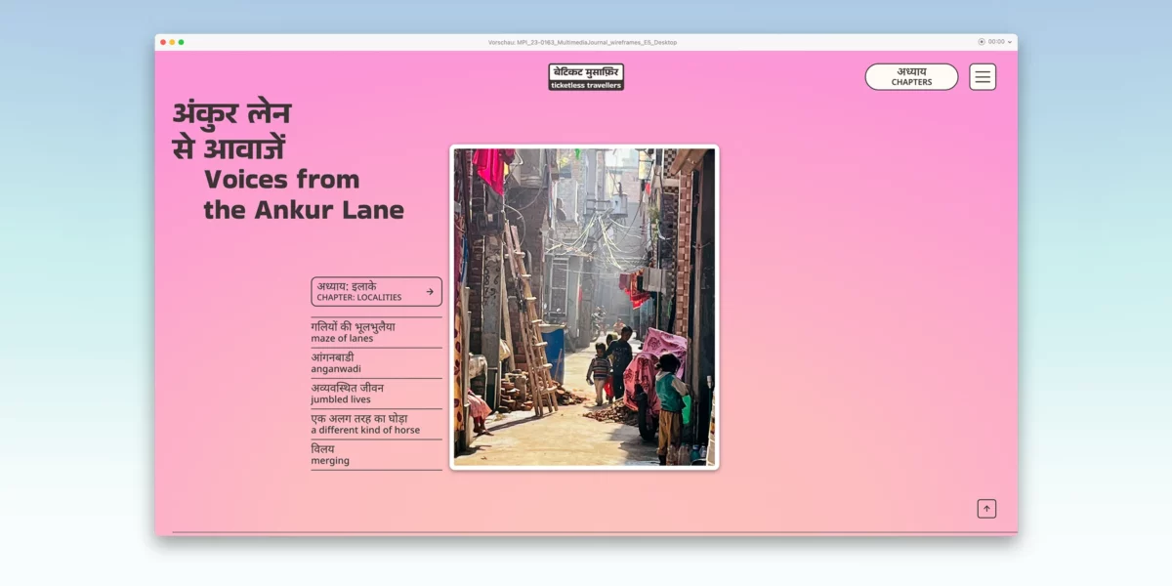
Task: Expand the 00:00 timer dropdown arrow
Action: (x=1010, y=42)
